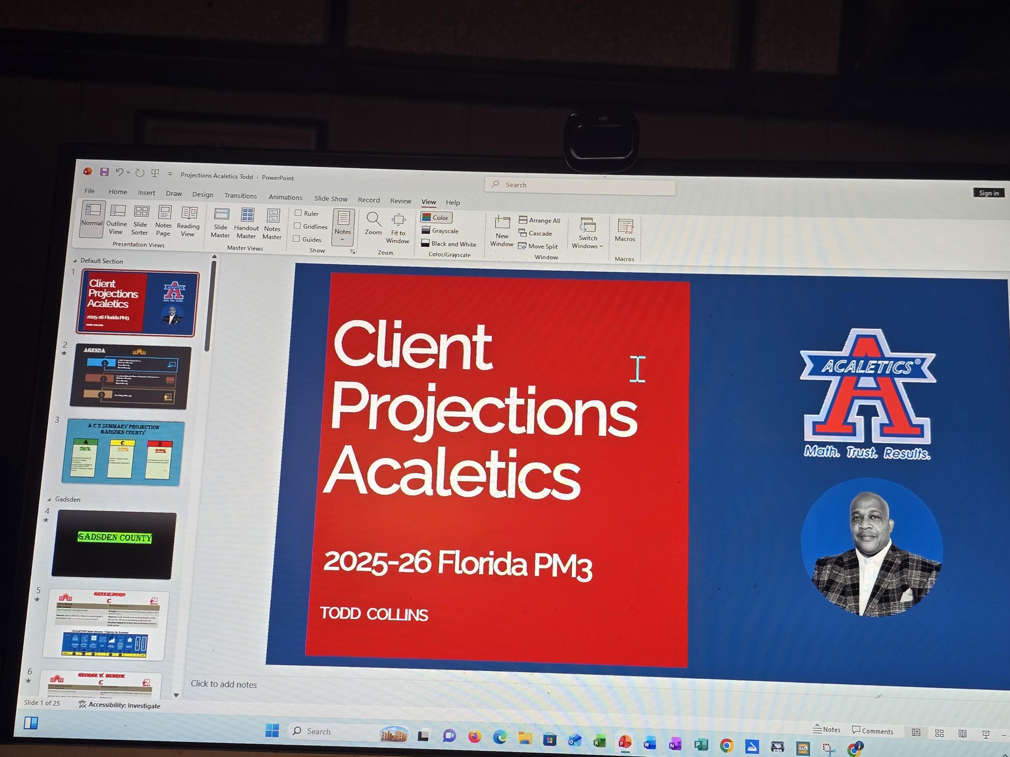Switch to the Home tab
Viewport: 1010px width, 757px height.
click(x=118, y=192)
